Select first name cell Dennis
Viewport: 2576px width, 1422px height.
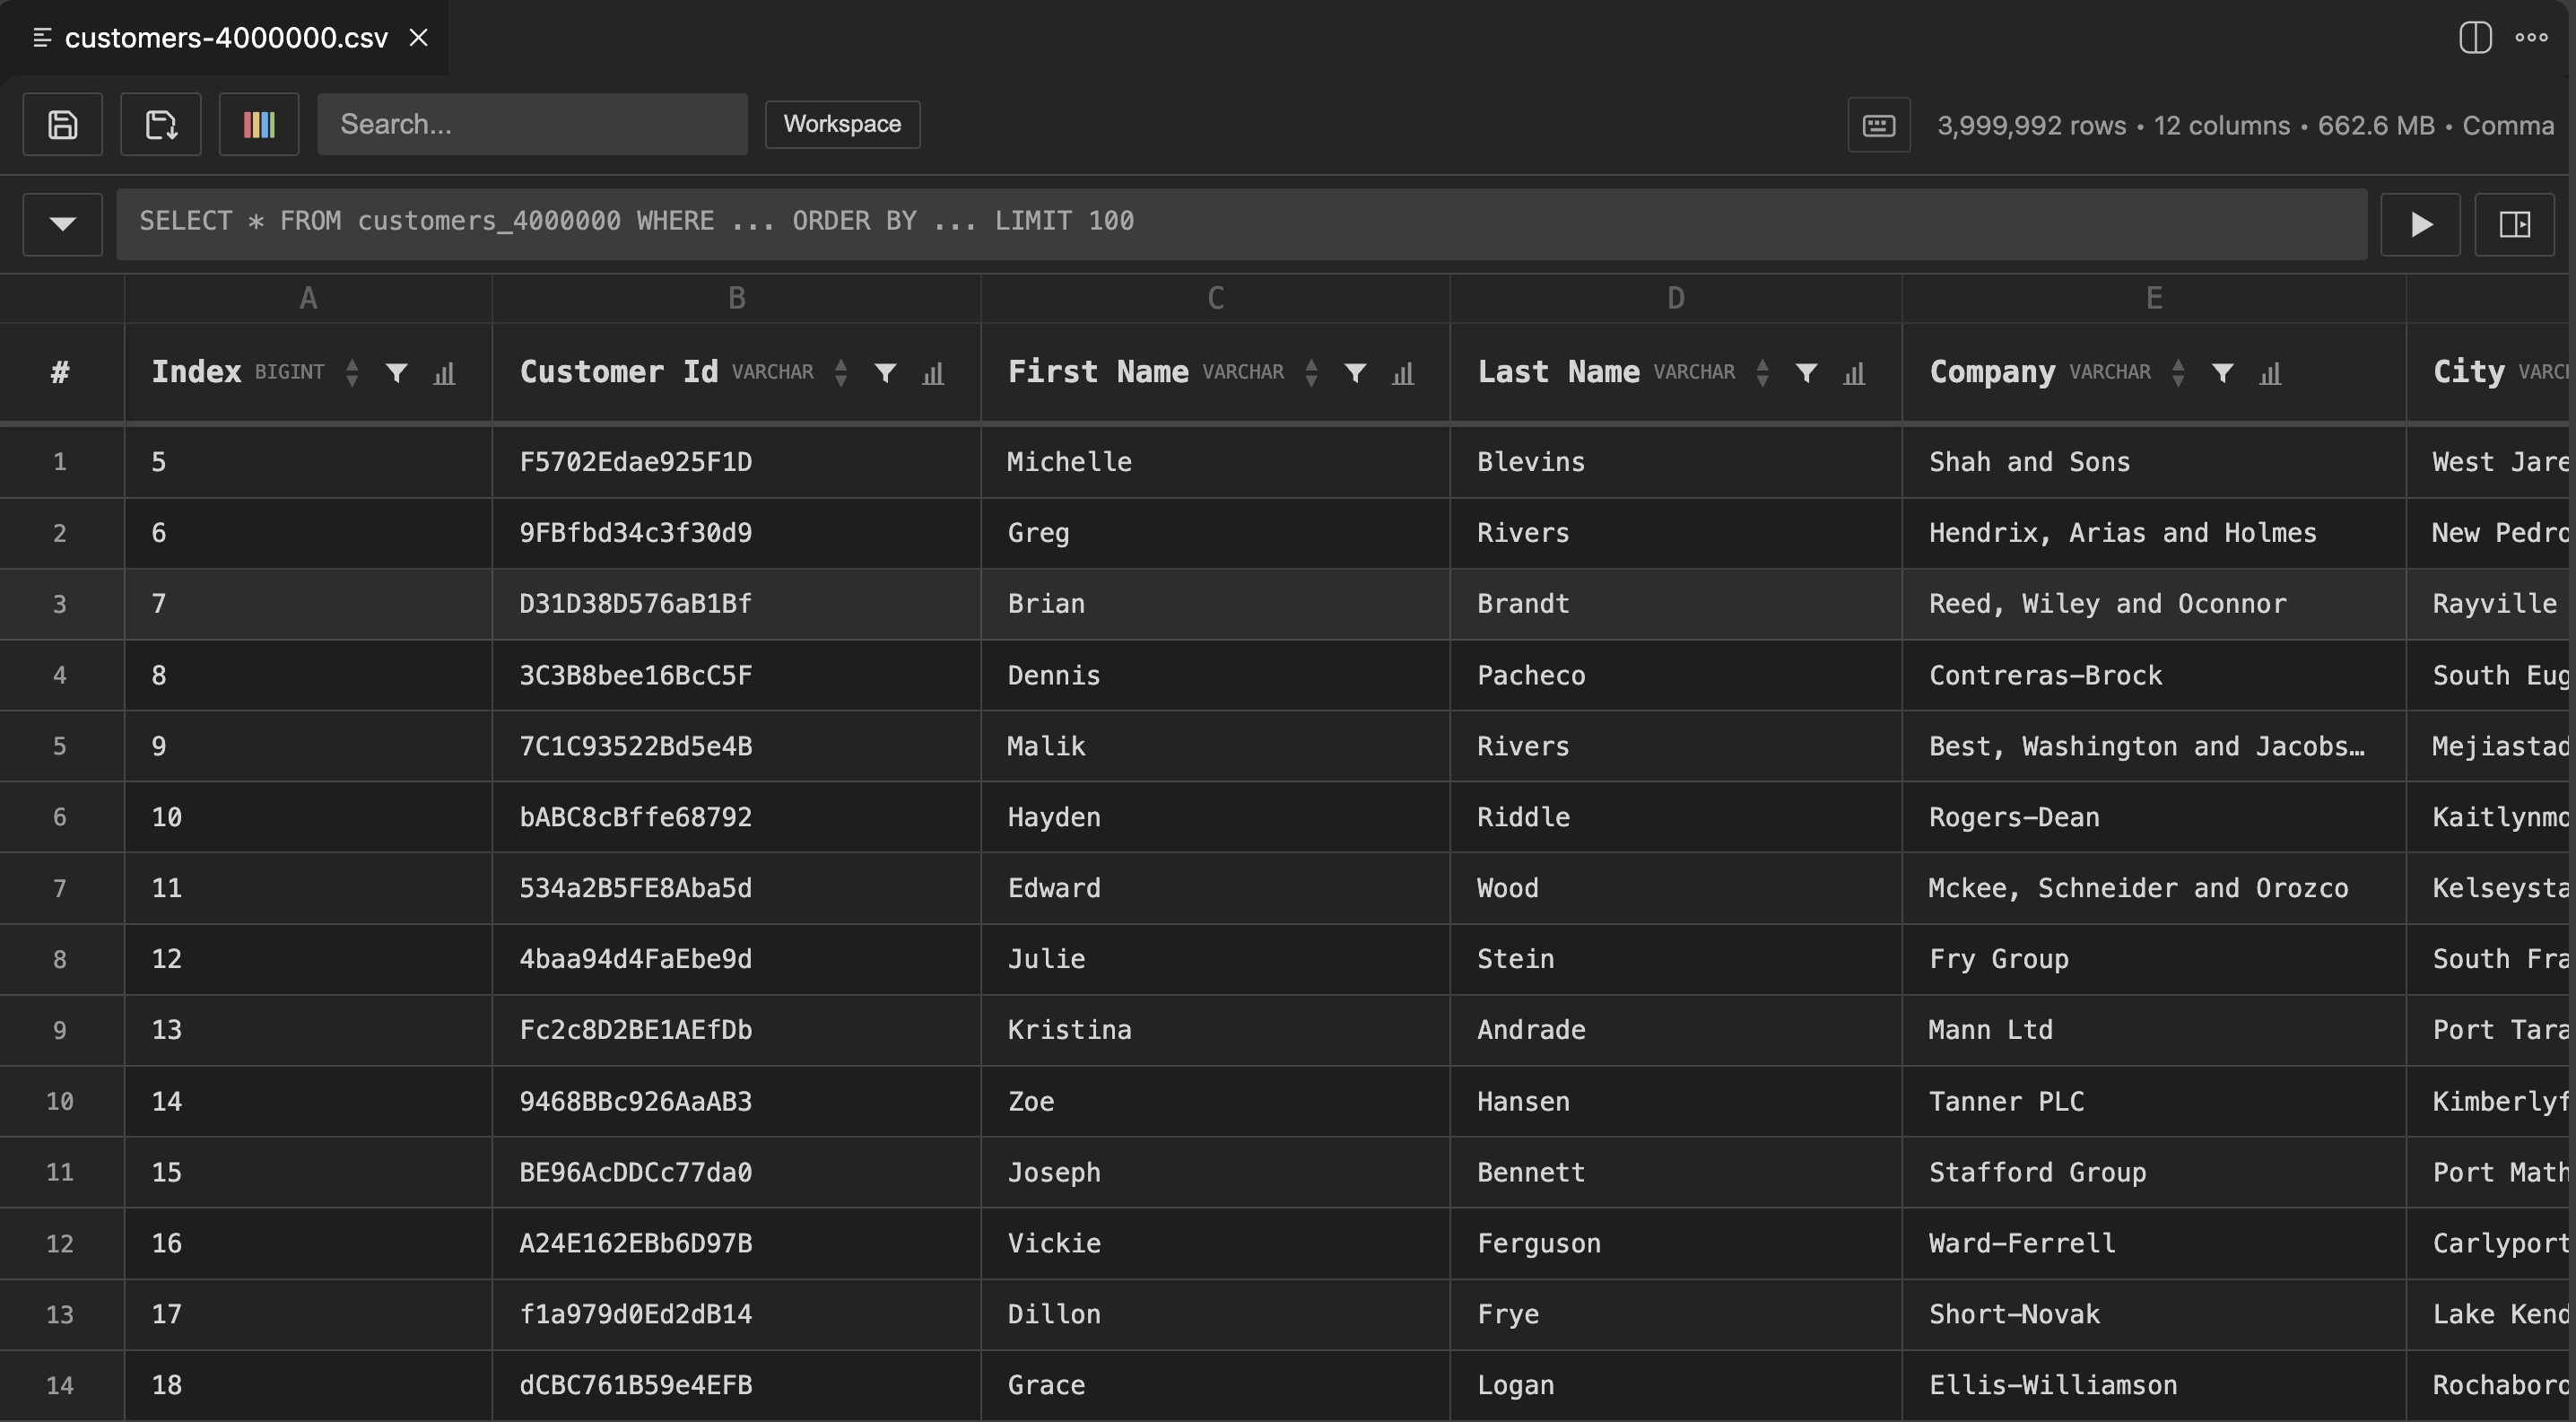click(1215, 675)
